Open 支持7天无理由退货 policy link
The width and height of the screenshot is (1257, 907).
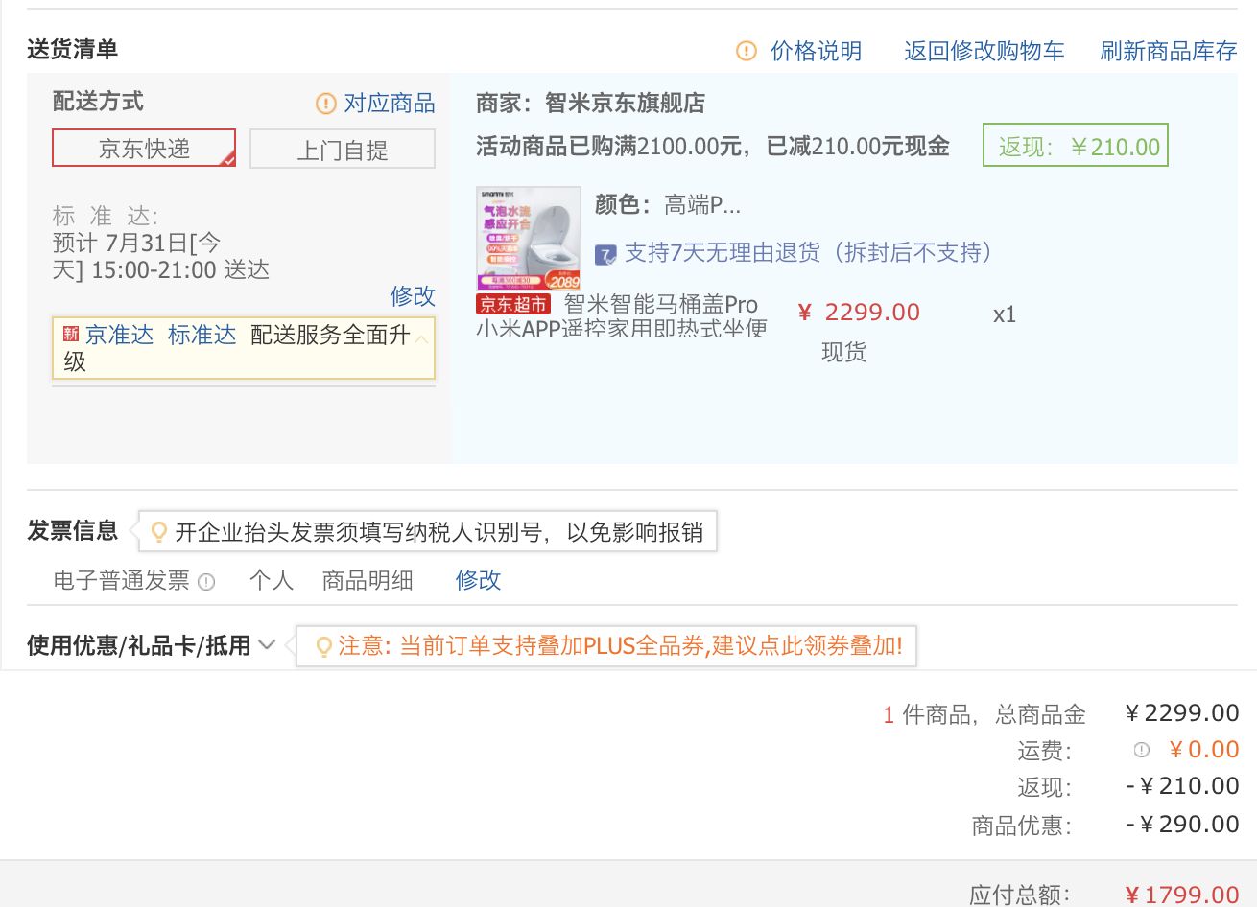coord(812,252)
